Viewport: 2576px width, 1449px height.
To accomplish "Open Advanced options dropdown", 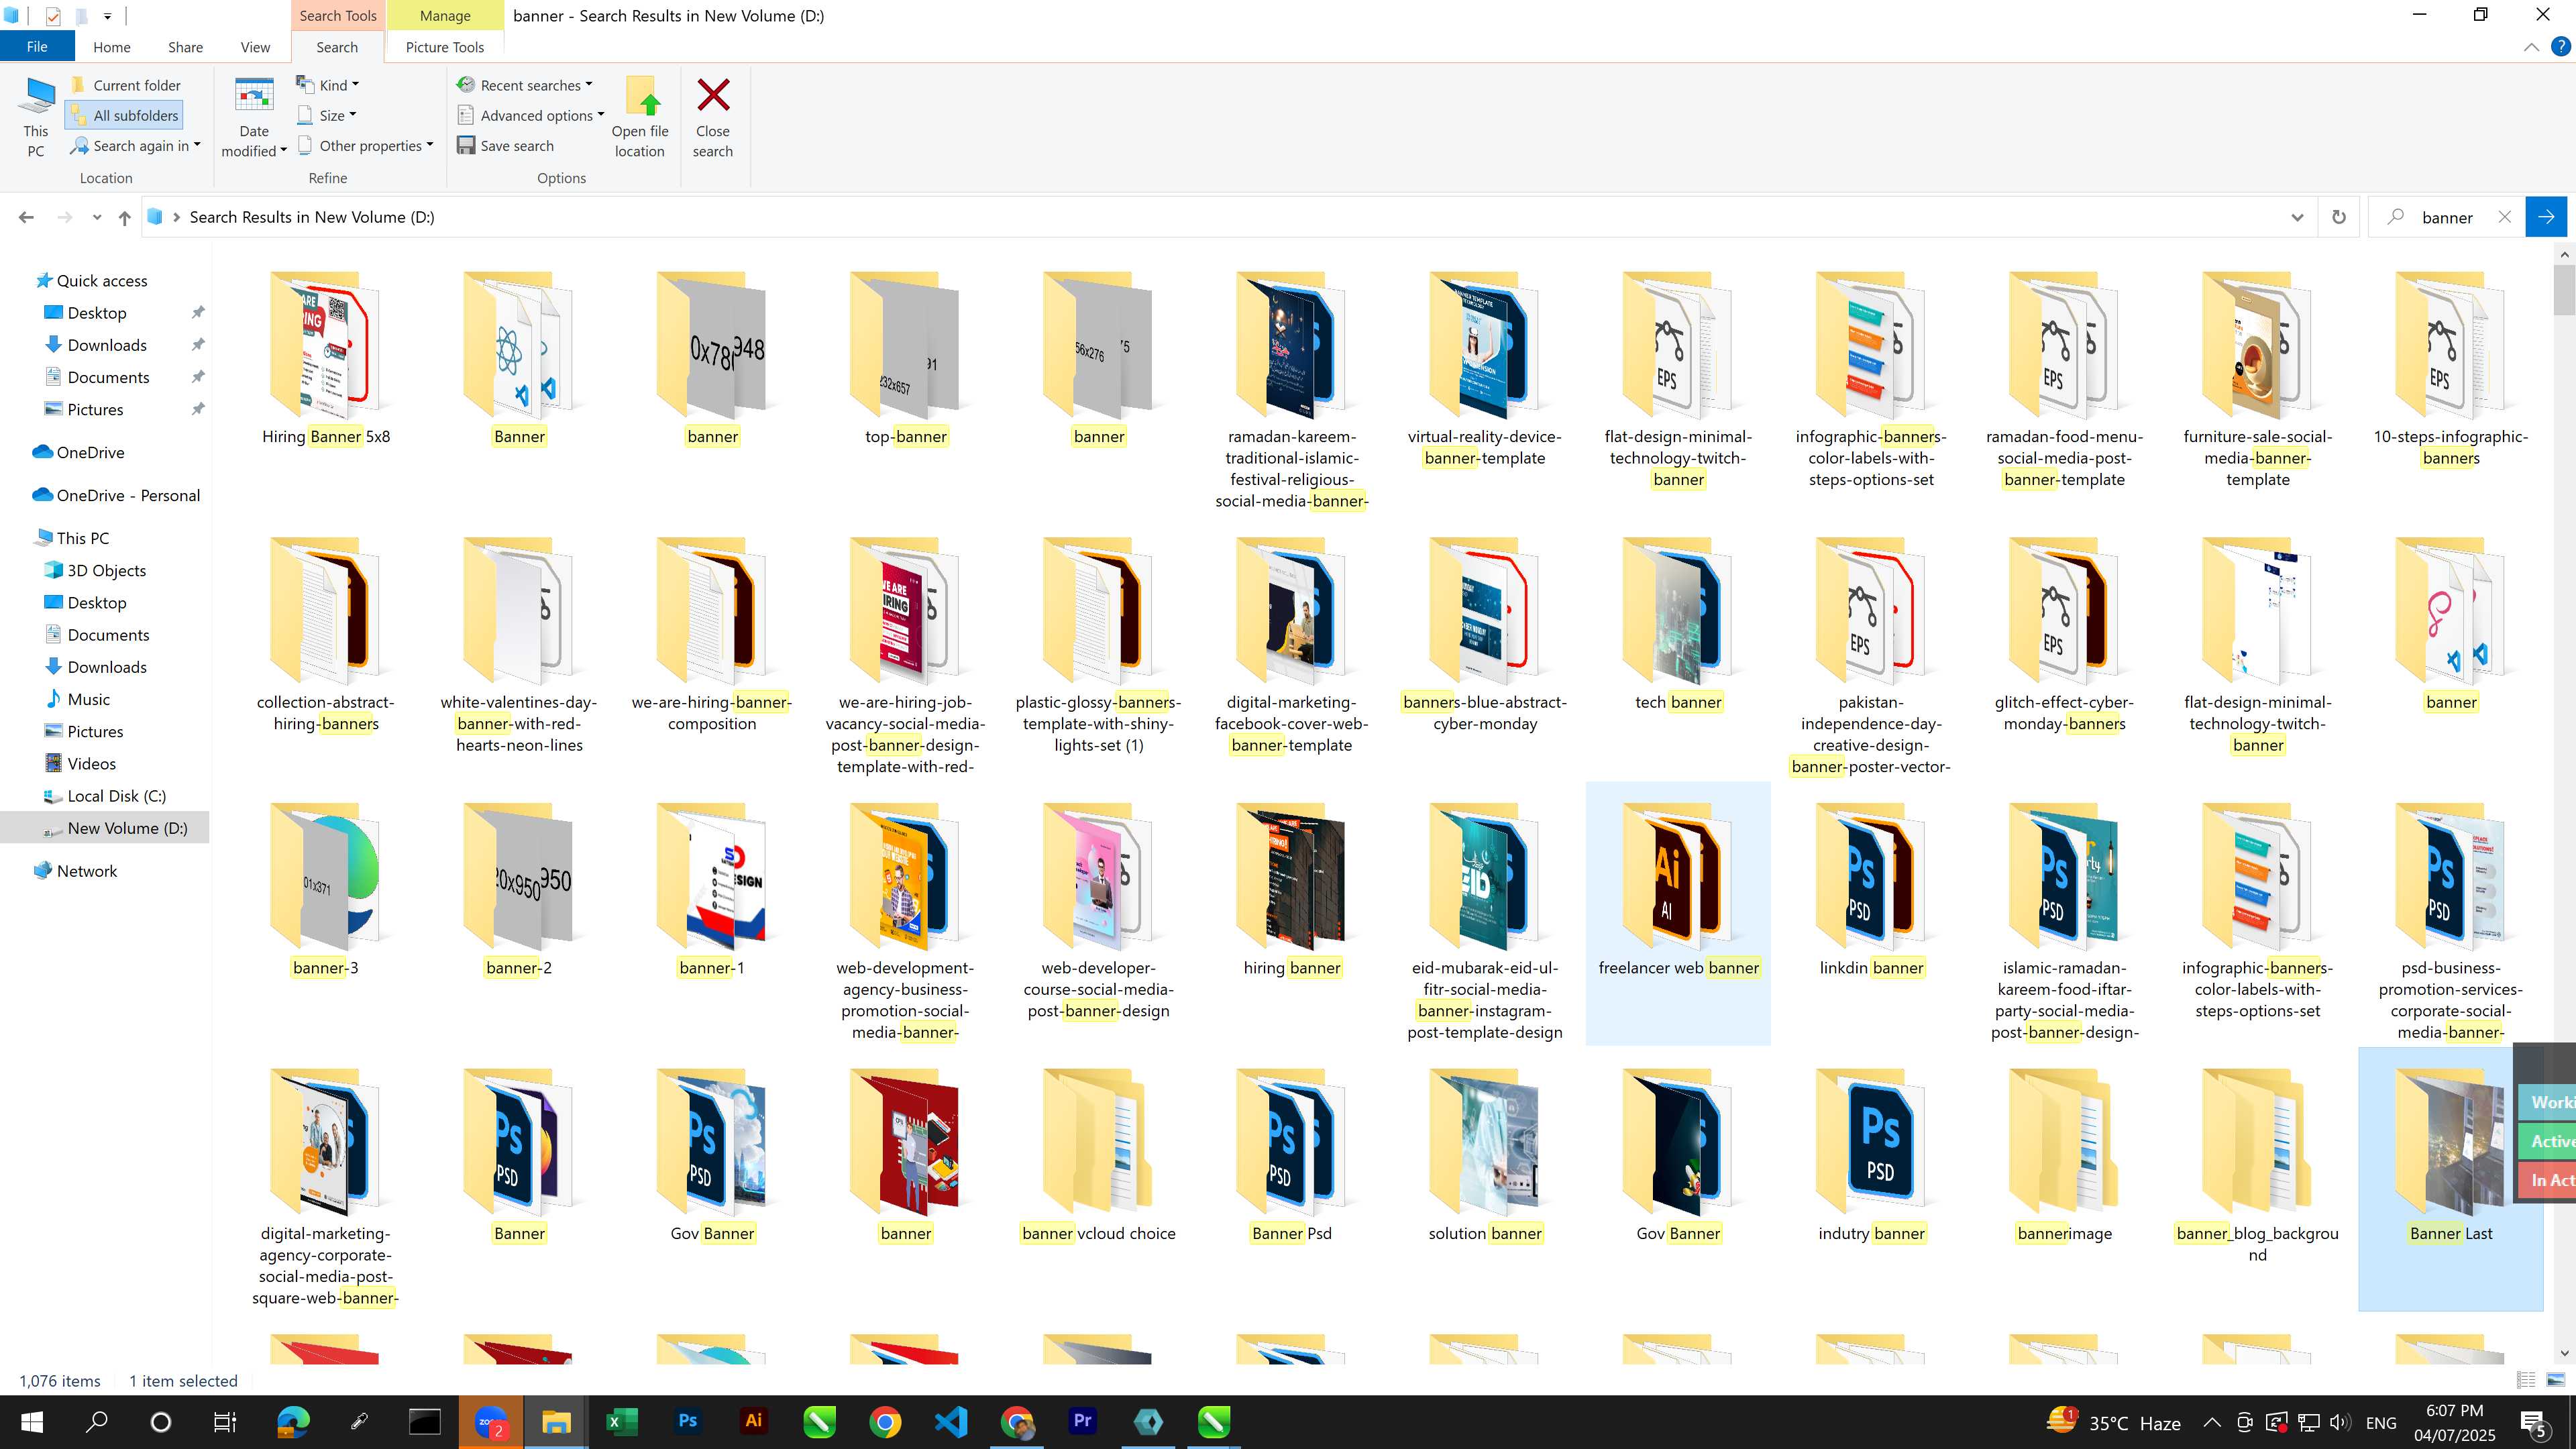I will coord(531,115).
